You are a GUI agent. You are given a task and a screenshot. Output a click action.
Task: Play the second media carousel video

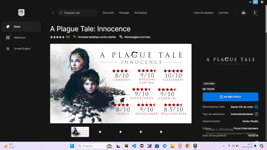coord(120,132)
